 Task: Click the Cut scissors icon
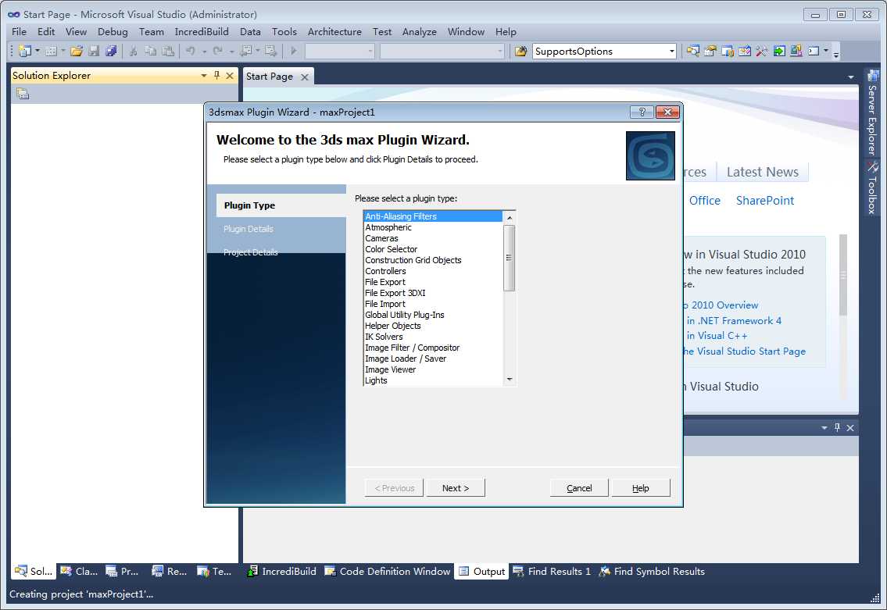[x=134, y=51]
